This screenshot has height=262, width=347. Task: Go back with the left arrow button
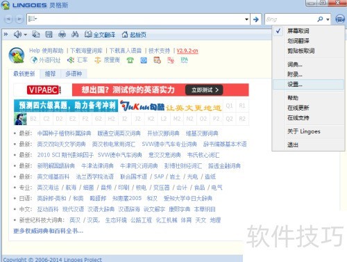tap(8, 19)
